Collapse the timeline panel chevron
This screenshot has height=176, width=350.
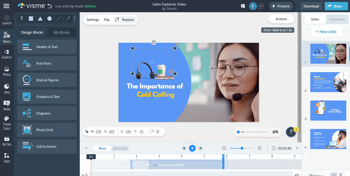pos(86,148)
